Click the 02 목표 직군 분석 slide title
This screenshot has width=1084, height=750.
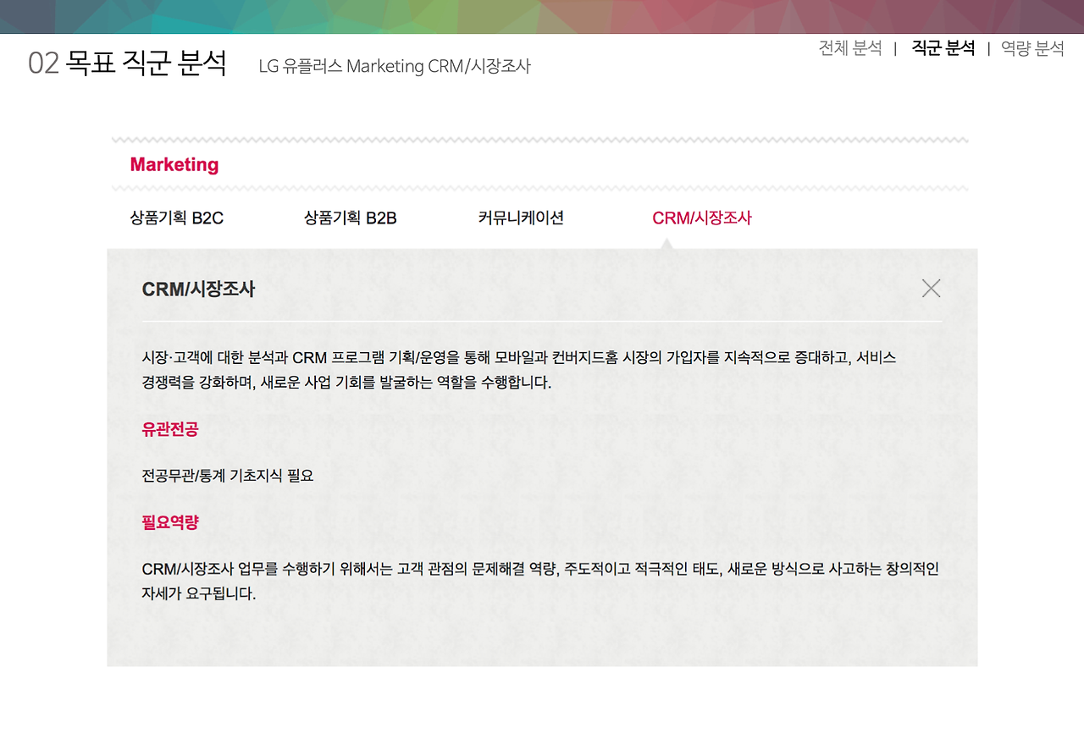[x=128, y=63]
